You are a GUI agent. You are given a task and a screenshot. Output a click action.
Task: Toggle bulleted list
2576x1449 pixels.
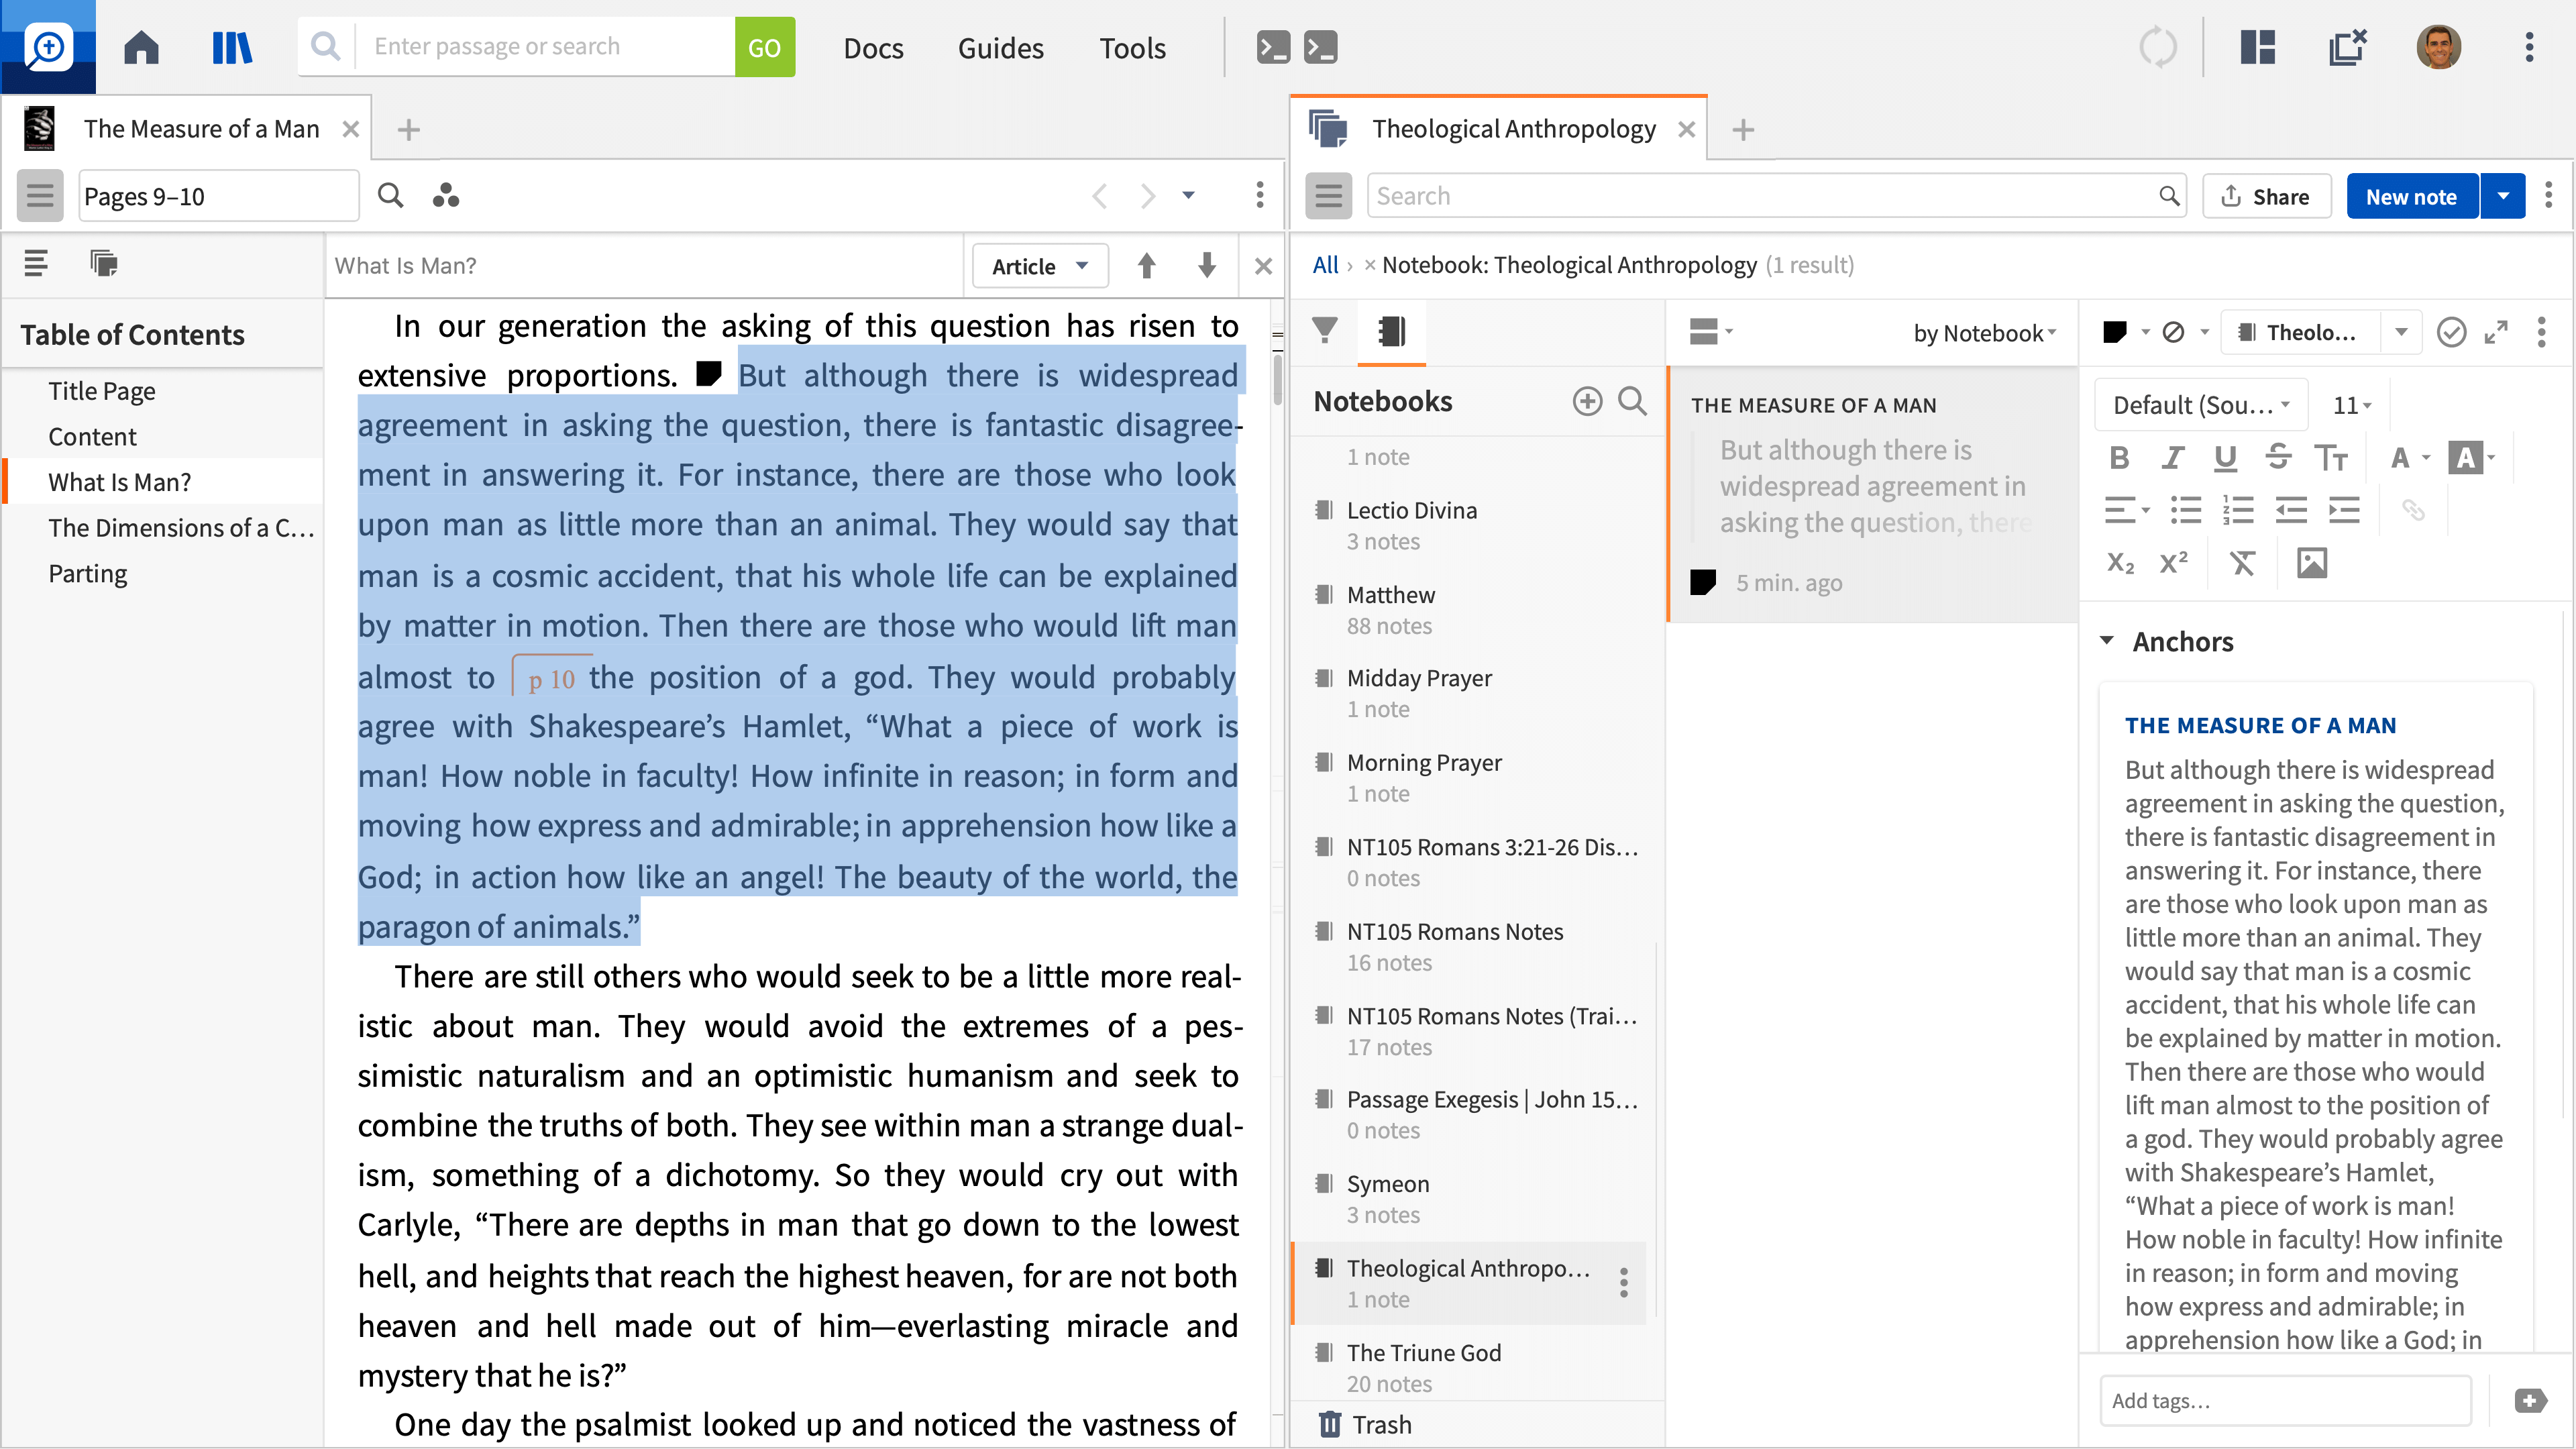tap(2186, 510)
